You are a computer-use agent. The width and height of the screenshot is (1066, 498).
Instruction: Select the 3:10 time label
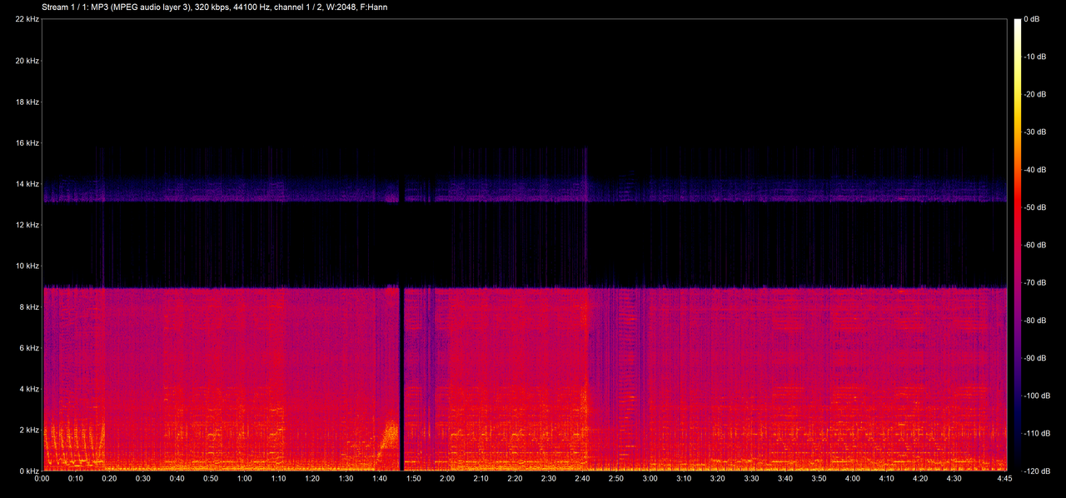pos(684,480)
